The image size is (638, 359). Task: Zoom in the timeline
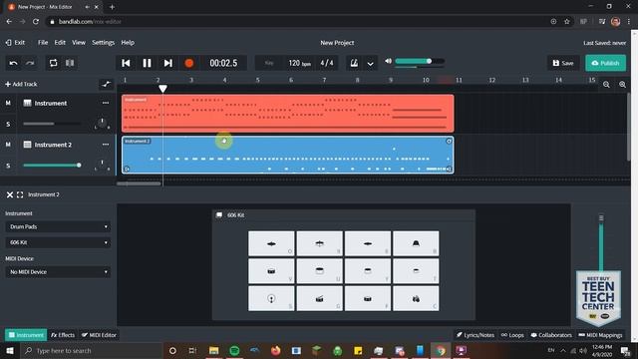pos(622,84)
